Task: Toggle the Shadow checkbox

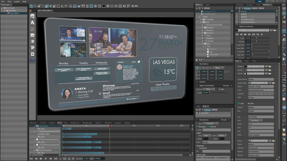Action: coord(208,127)
